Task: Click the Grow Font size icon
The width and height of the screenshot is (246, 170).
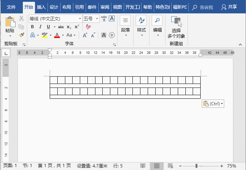Action: tap(85, 35)
